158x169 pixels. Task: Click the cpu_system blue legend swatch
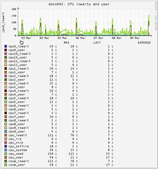[6, 150]
